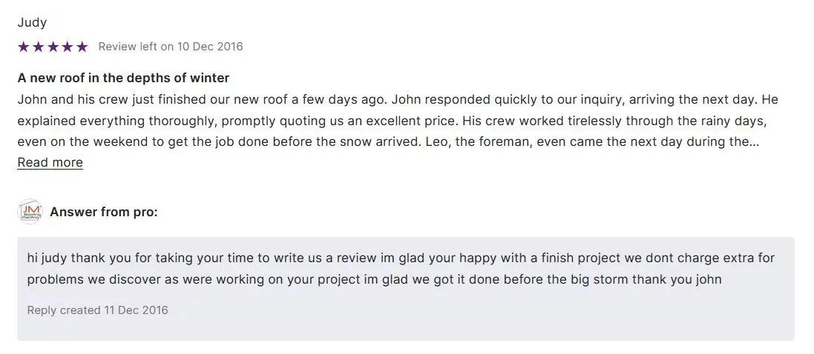Expand the review with Read more
Viewport: 814px width, 354px height.
coord(50,162)
